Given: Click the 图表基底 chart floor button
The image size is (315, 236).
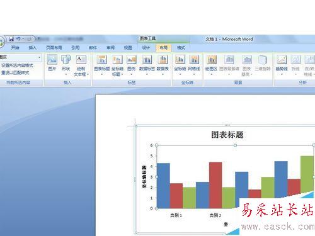Looking at the screenshot, I should (247, 65).
